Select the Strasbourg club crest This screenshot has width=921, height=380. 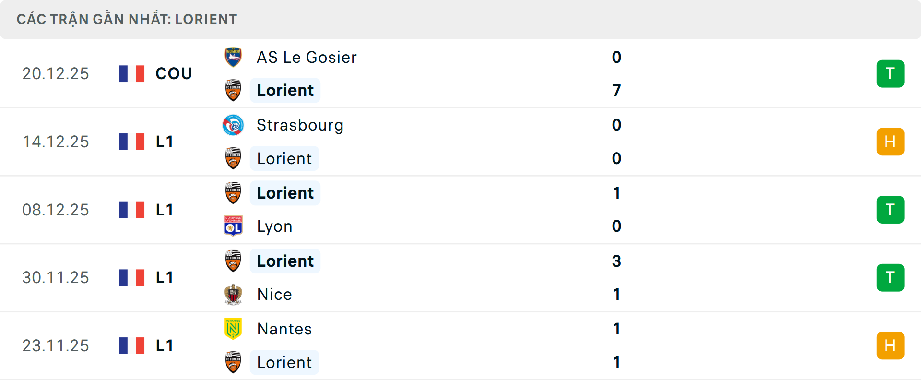233,125
